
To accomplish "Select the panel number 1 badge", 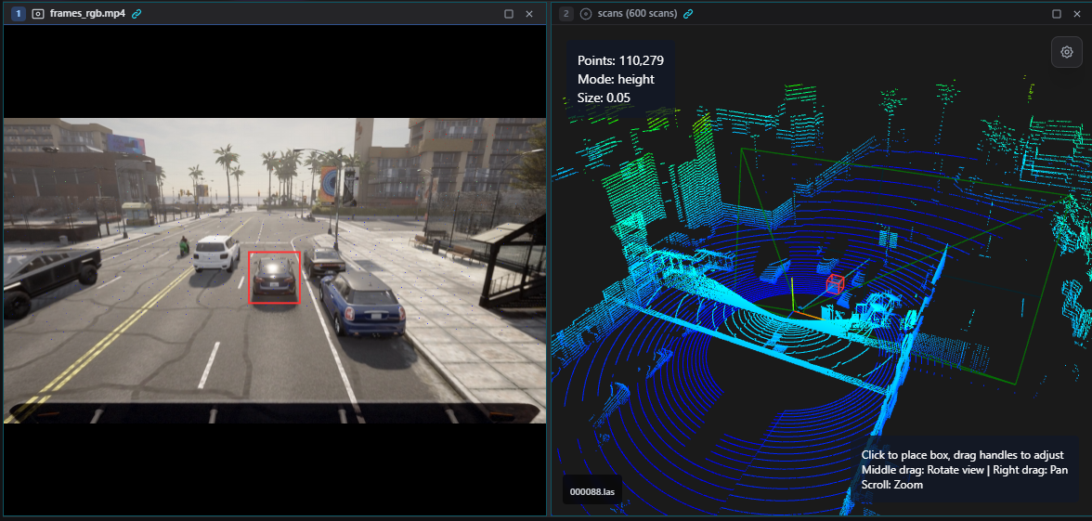I will click(x=19, y=13).
